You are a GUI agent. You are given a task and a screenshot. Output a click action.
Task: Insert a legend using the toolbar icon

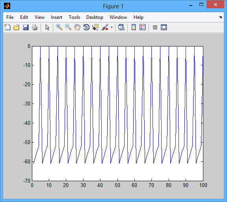[143, 27]
